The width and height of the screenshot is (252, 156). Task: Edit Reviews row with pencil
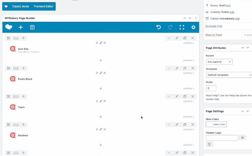tap(177, 125)
